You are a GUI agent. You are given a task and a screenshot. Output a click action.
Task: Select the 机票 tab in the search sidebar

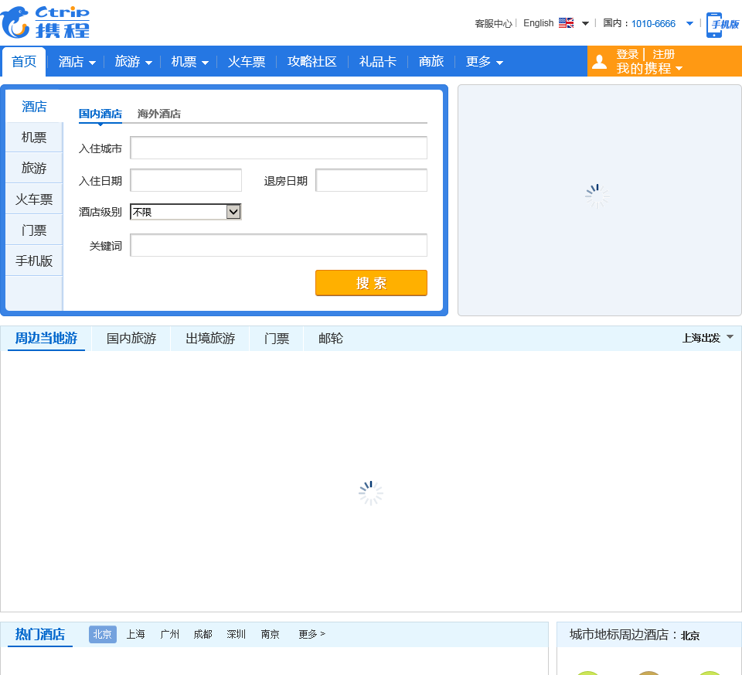click(x=34, y=138)
